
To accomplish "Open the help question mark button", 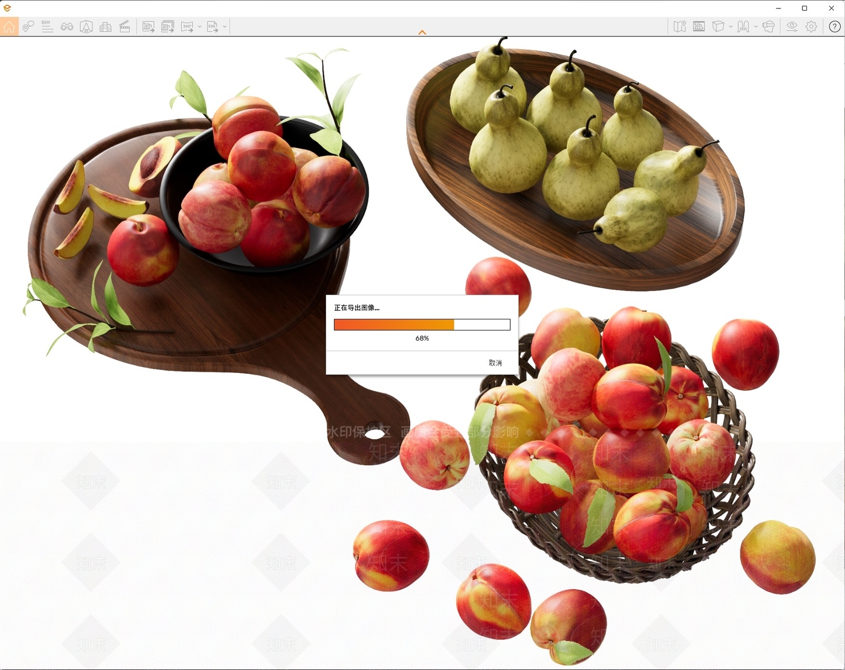I will pos(834,26).
